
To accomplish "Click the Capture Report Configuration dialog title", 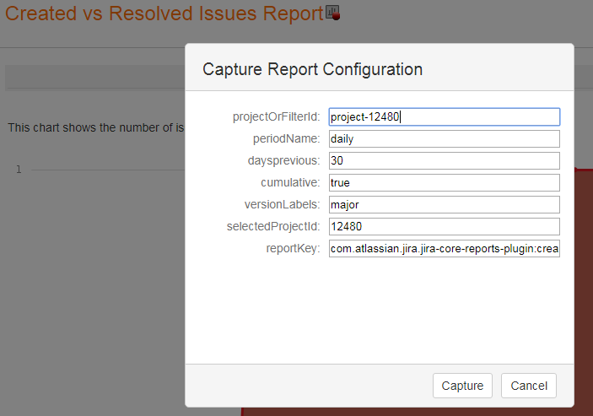I will (312, 69).
